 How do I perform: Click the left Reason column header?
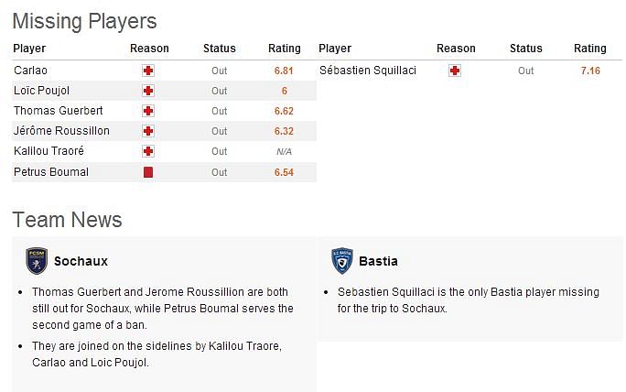tap(149, 49)
